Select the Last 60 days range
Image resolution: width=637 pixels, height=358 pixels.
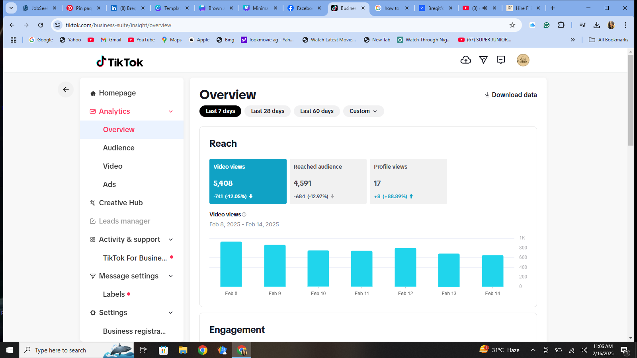pyautogui.click(x=317, y=111)
